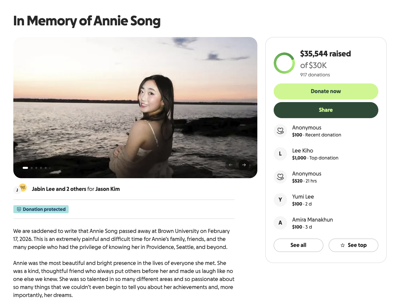Select the first carousel slide indicator
The image size is (398, 302).
(x=25, y=168)
